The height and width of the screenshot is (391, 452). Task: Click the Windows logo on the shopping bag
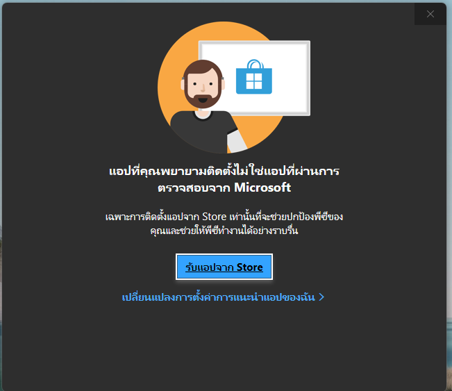pyautogui.click(x=254, y=81)
